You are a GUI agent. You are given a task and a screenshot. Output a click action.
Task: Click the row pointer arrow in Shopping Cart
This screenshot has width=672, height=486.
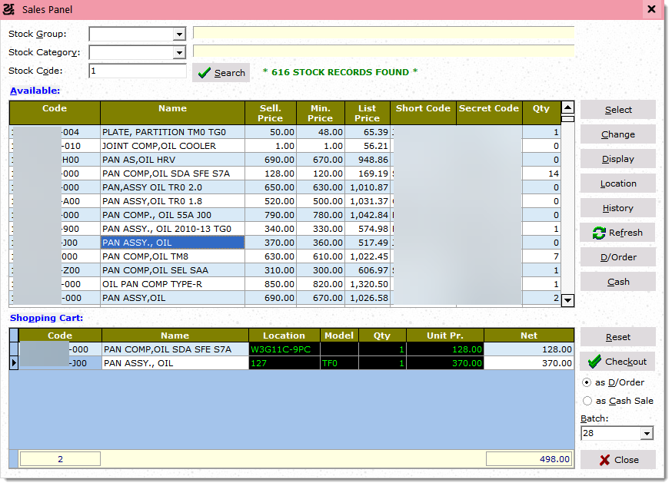(x=14, y=363)
